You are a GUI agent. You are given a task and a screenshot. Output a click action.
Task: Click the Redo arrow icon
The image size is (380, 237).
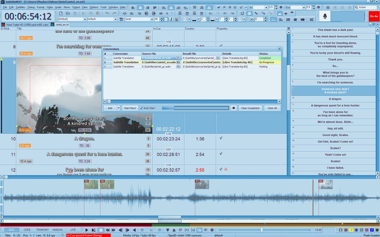(114, 13)
